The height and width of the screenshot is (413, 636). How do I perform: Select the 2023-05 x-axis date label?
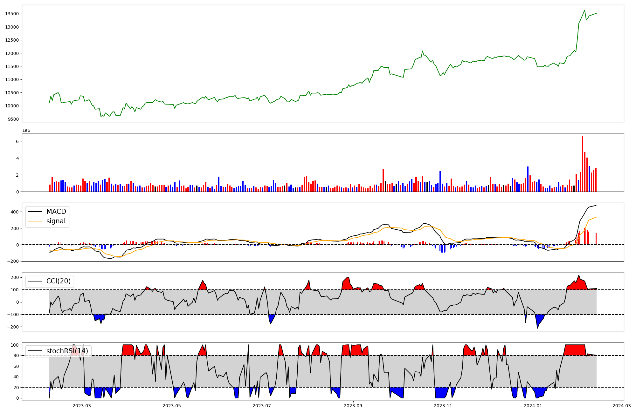pyautogui.click(x=172, y=405)
